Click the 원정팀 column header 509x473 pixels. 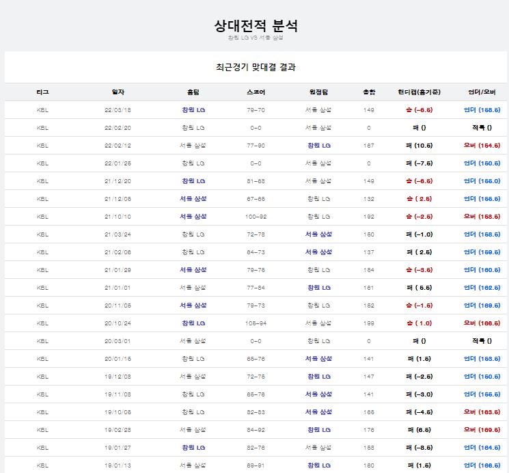(x=318, y=92)
